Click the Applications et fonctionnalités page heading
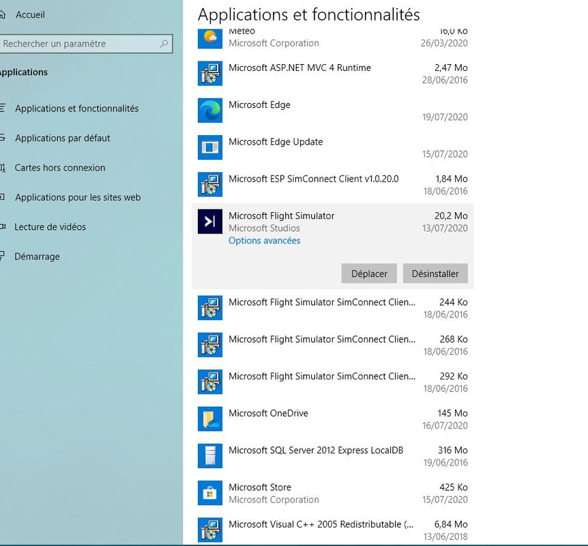Image resolution: width=588 pixels, height=546 pixels. [308, 15]
